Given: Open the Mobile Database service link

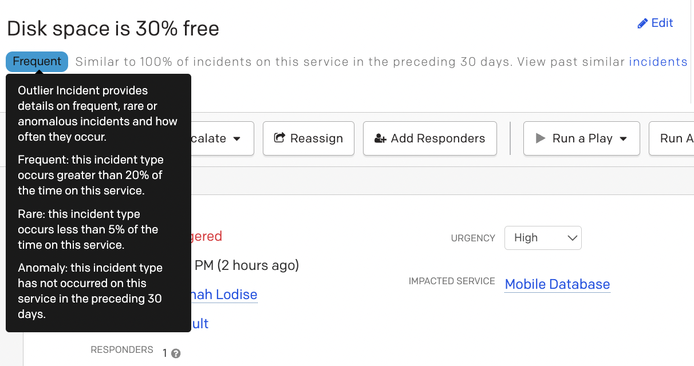Looking at the screenshot, I should click(557, 284).
